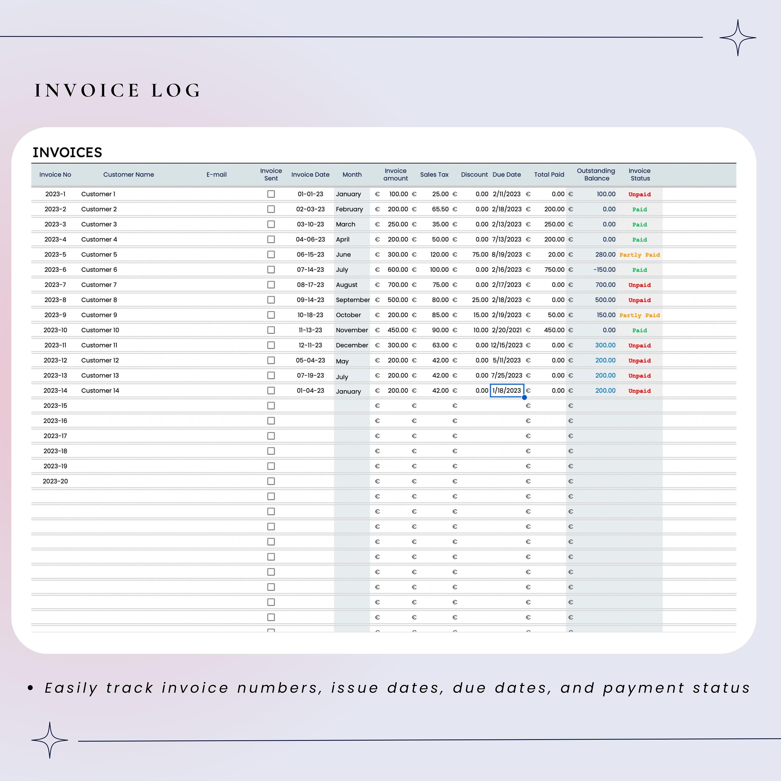
Task: Check the empty sent box on row 2023-15
Action: (271, 405)
